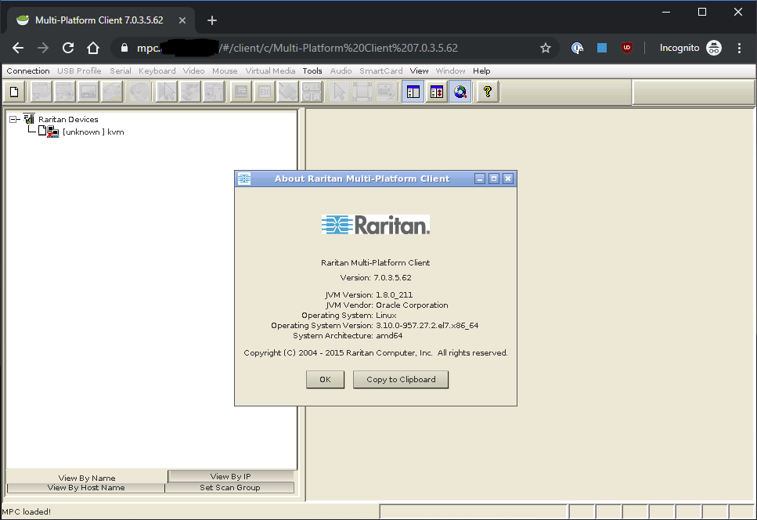The width and height of the screenshot is (757, 520).
Task: Open the USB Profile menu
Action: pos(79,71)
